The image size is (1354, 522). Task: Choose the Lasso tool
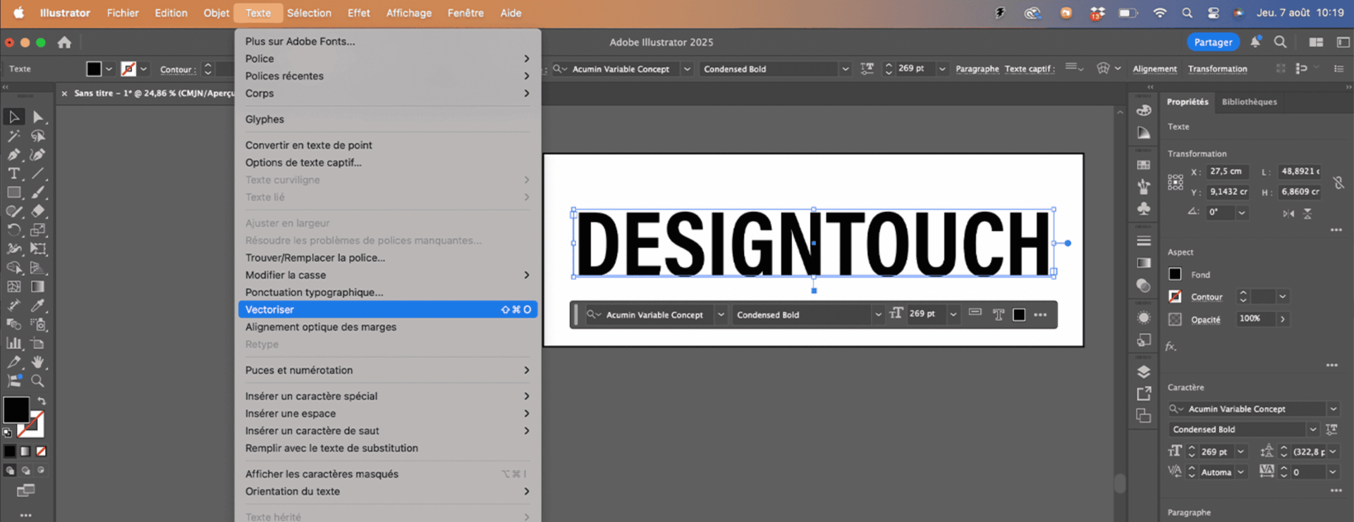pos(38,136)
